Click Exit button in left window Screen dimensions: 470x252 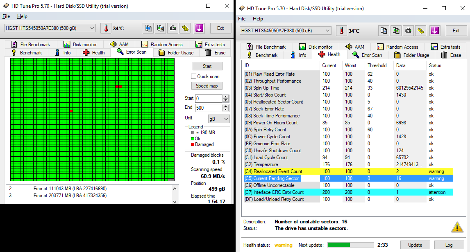click(220, 28)
